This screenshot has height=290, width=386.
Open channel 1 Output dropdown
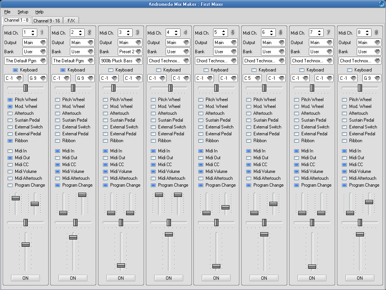[x=35, y=42]
